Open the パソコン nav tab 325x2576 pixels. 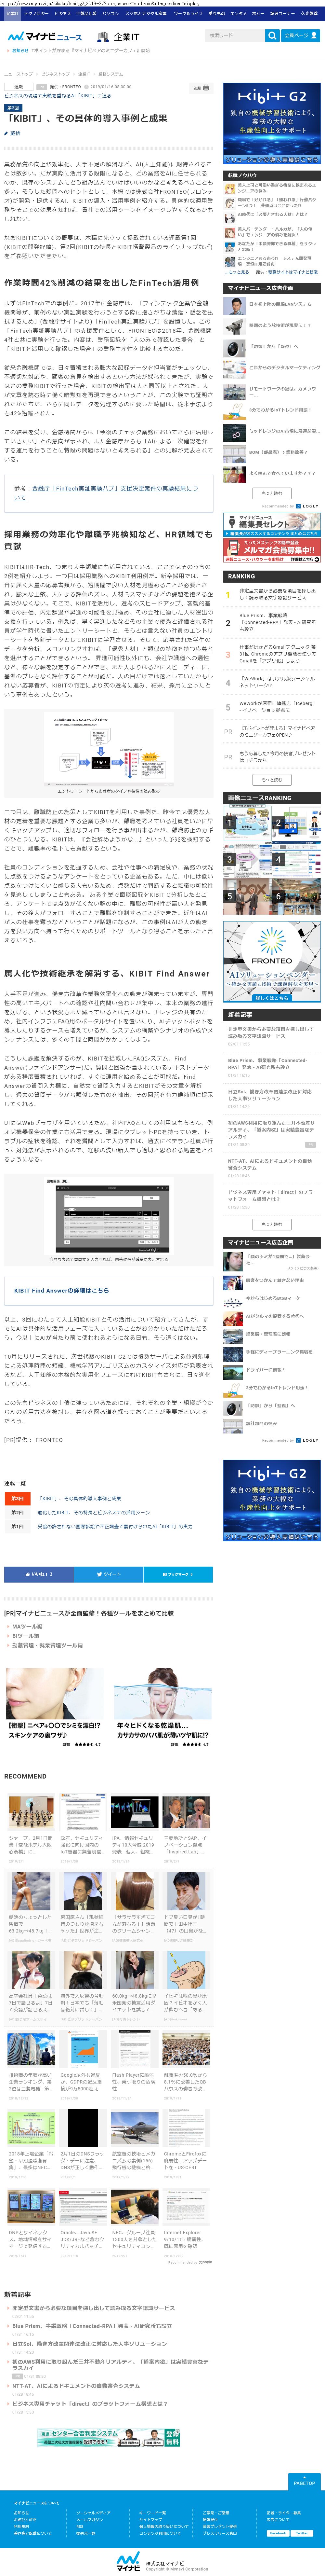(110, 14)
